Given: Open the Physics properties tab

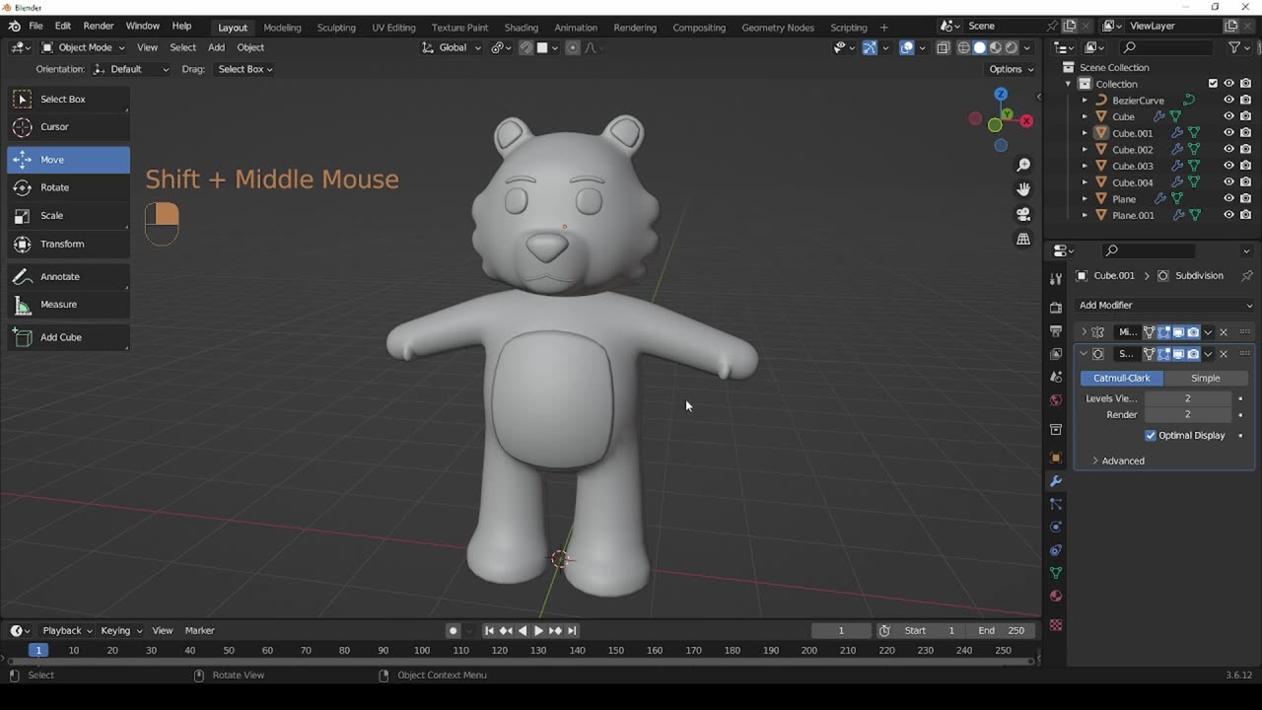Looking at the screenshot, I should click(x=1056, y=527).
